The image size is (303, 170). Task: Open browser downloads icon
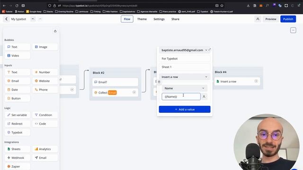pos(248,6)
